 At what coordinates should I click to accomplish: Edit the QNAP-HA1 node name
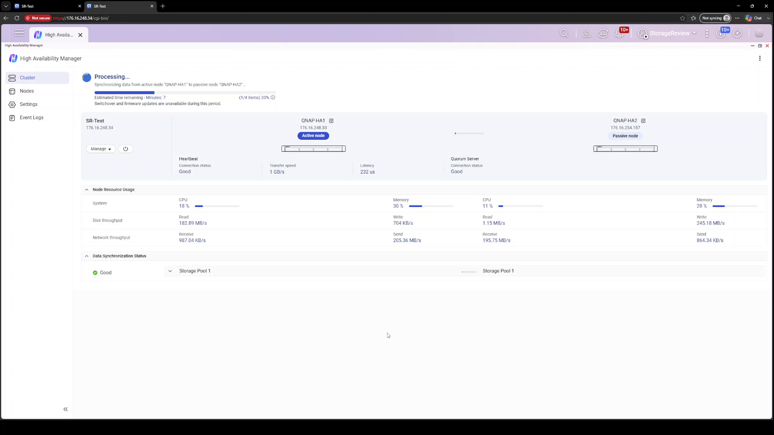[x=331, y=121]
